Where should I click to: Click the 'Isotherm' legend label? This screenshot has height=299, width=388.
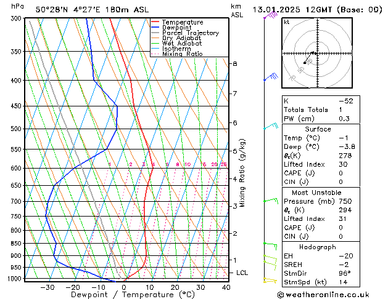[176, 49]
